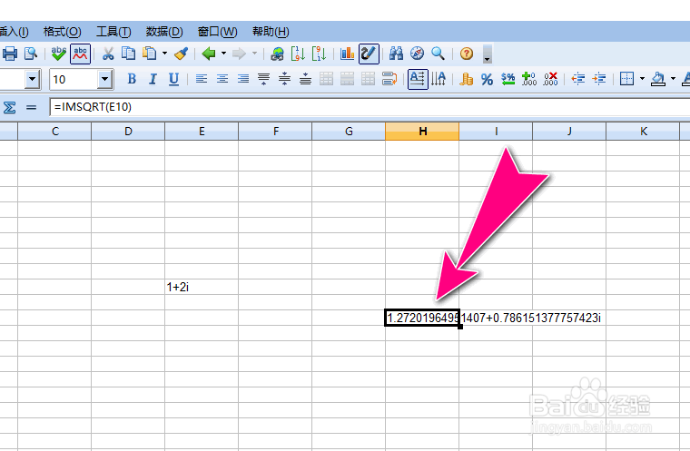The width and height of the screenshot is (690, 451).
Task: Delete a decimal place
Action: pos(550,79)
